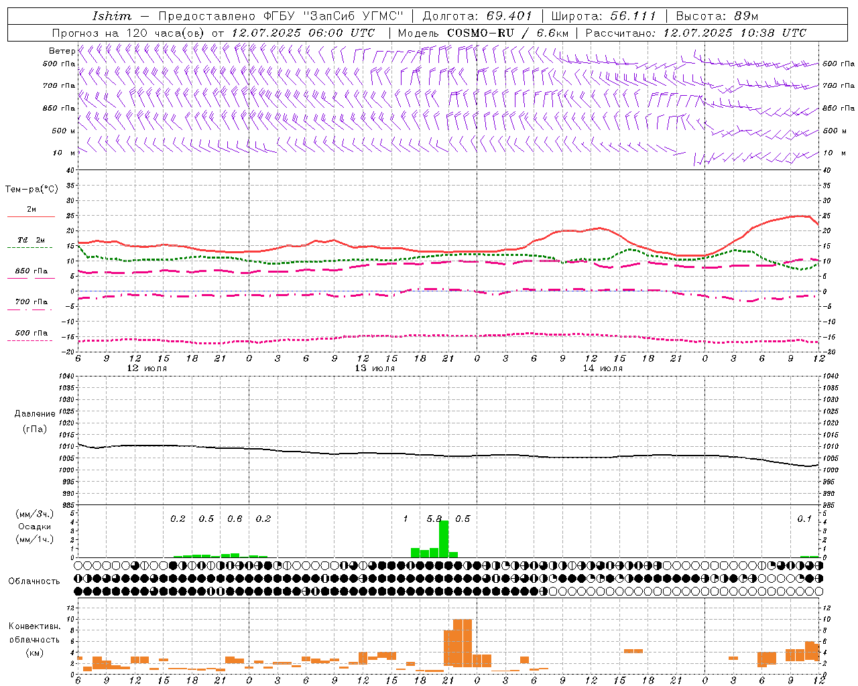Click the "Тем-ра(°C)" panel label

pyautogui.click(x=32, y=190)
